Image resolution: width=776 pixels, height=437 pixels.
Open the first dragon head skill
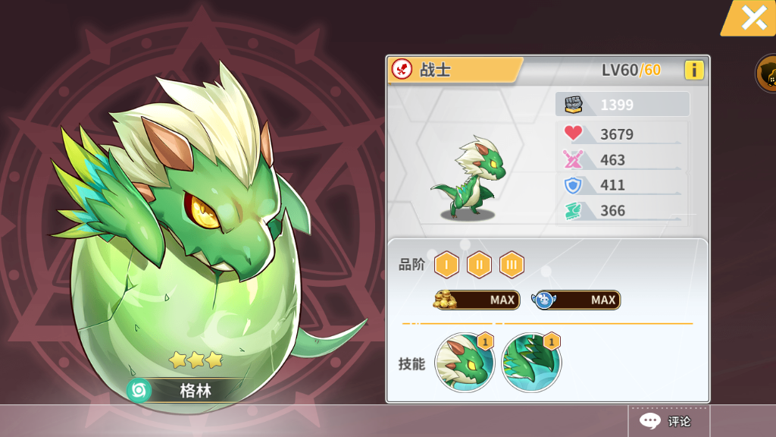pos(465,362)
